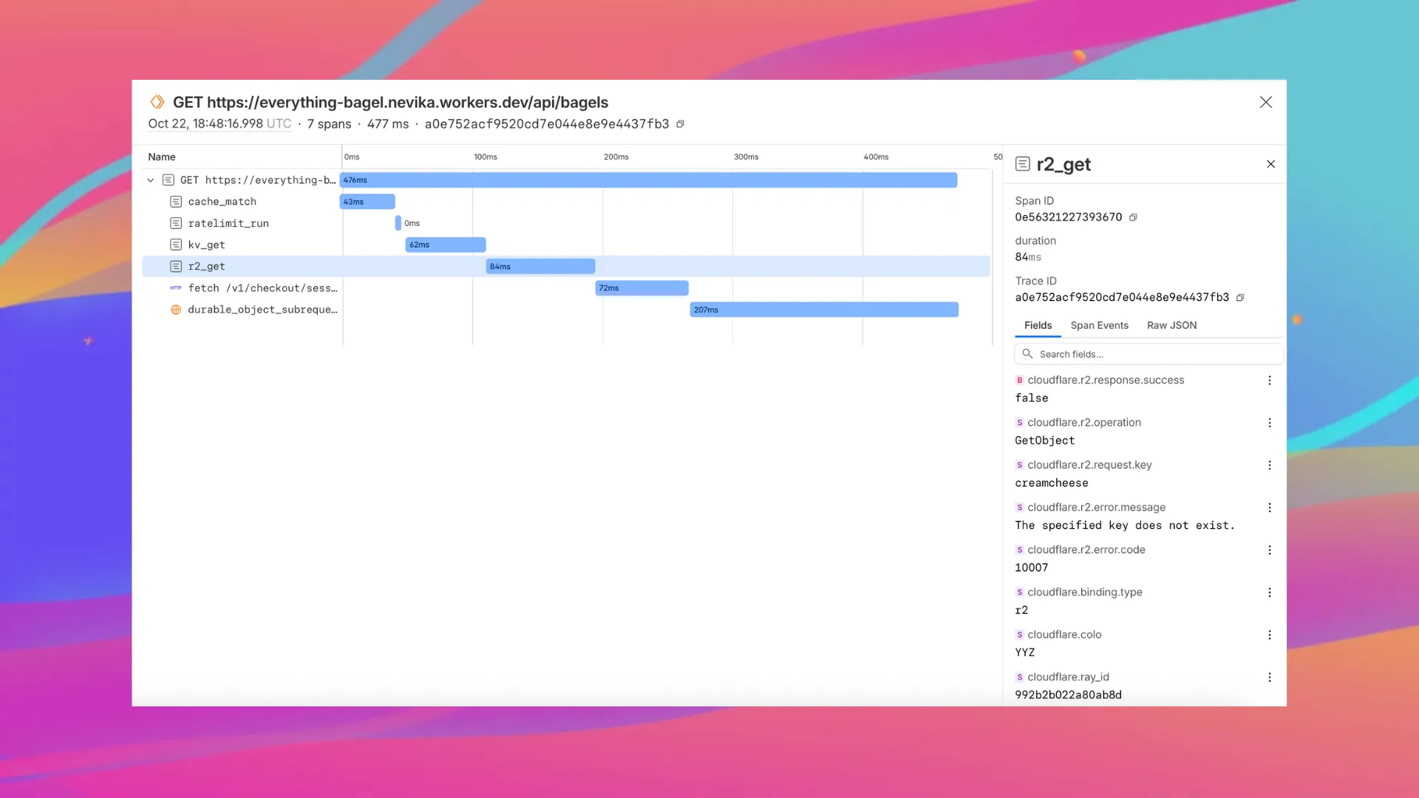Viewport: 1419px width, 798px height.
Task: Click the Search fields input box
Action: tap(1153, 354)
